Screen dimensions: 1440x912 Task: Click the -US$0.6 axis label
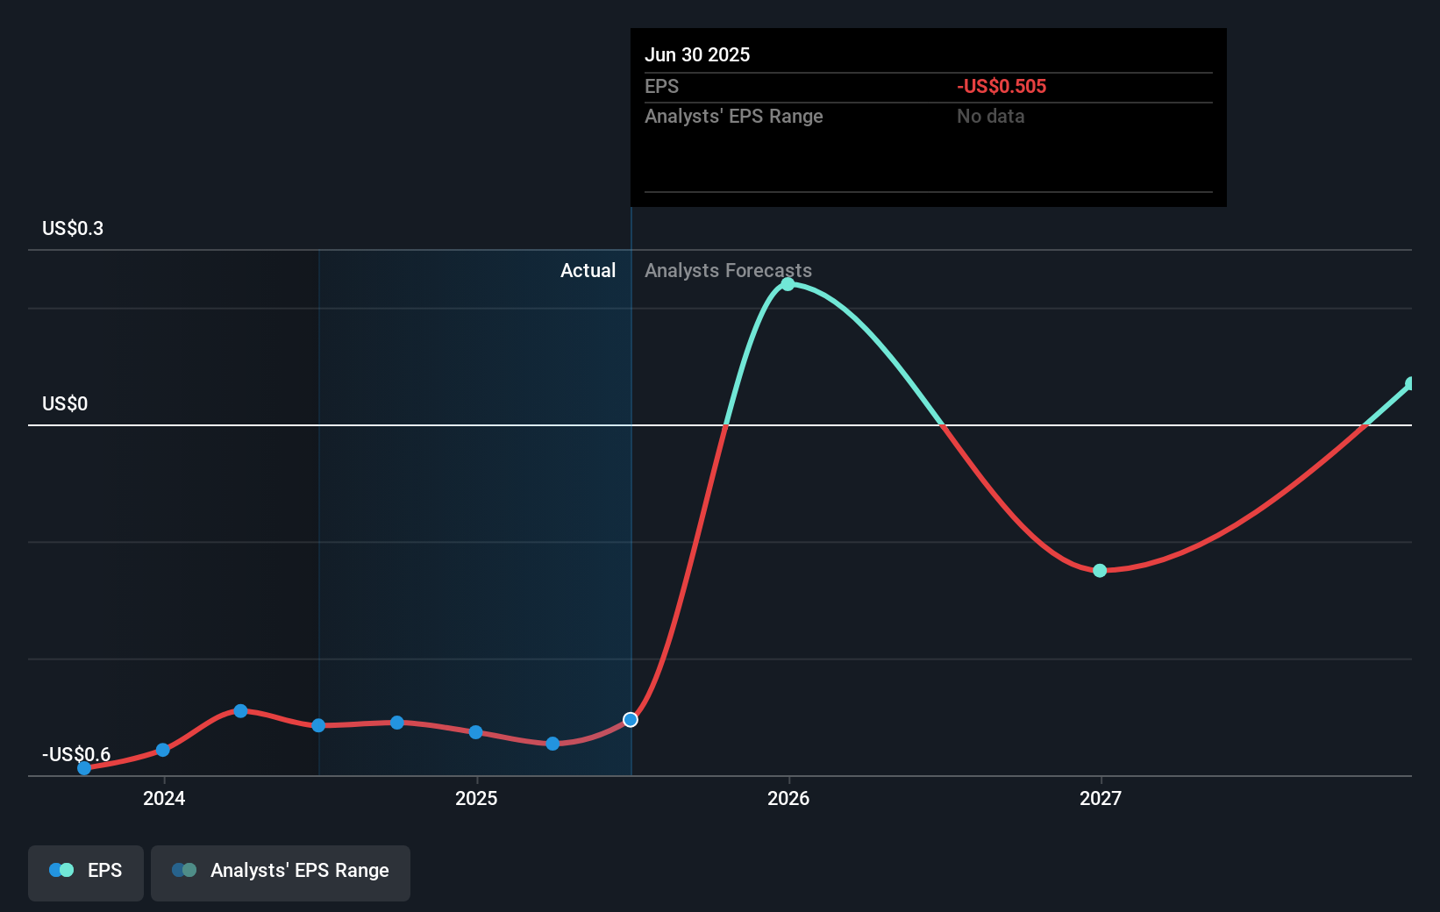(76, 754)
